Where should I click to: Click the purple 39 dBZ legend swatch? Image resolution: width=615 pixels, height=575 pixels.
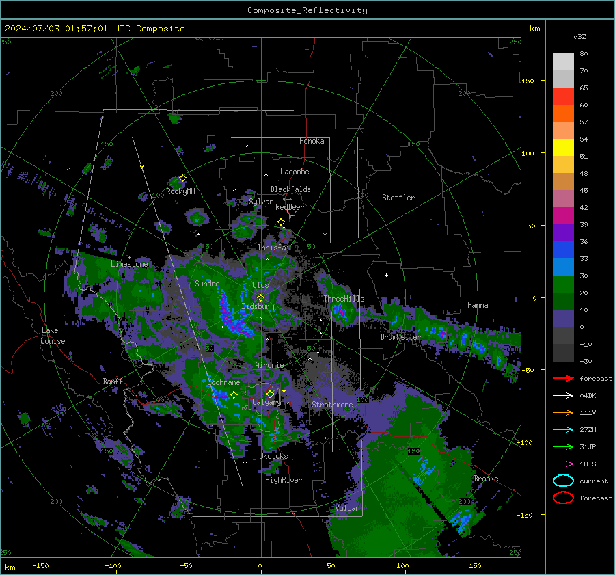point(563,233)
